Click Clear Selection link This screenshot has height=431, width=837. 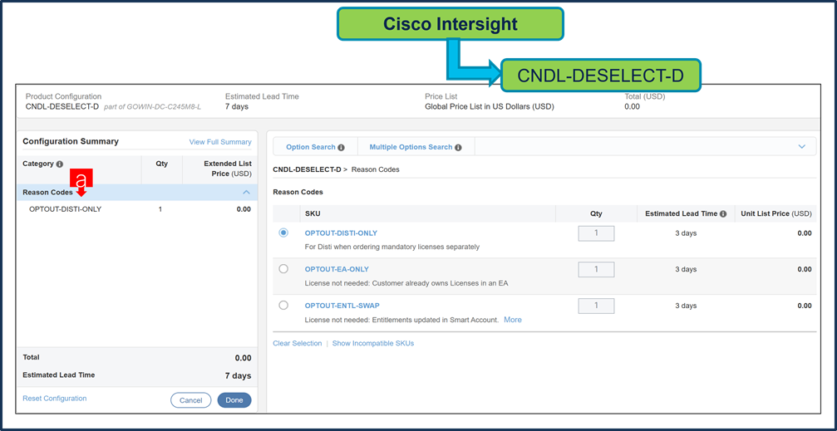pos(298,343)
